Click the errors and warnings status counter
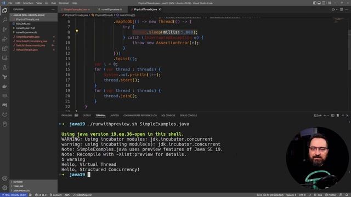The height and width of the screenshot is (197, 351). [41, 195]
